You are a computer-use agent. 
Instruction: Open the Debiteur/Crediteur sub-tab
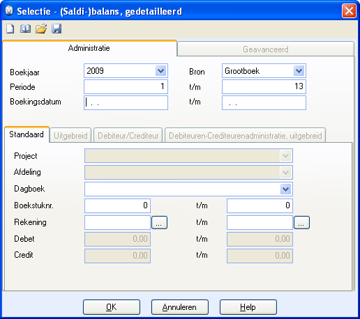point(128,136)
